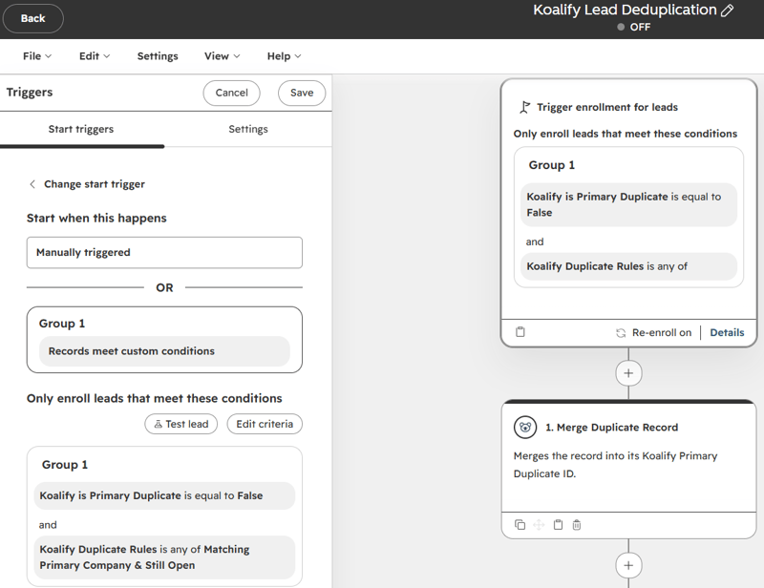764x588 pixels.
Task: Click Re-enroll on label
Action: [x=662, y=333]
